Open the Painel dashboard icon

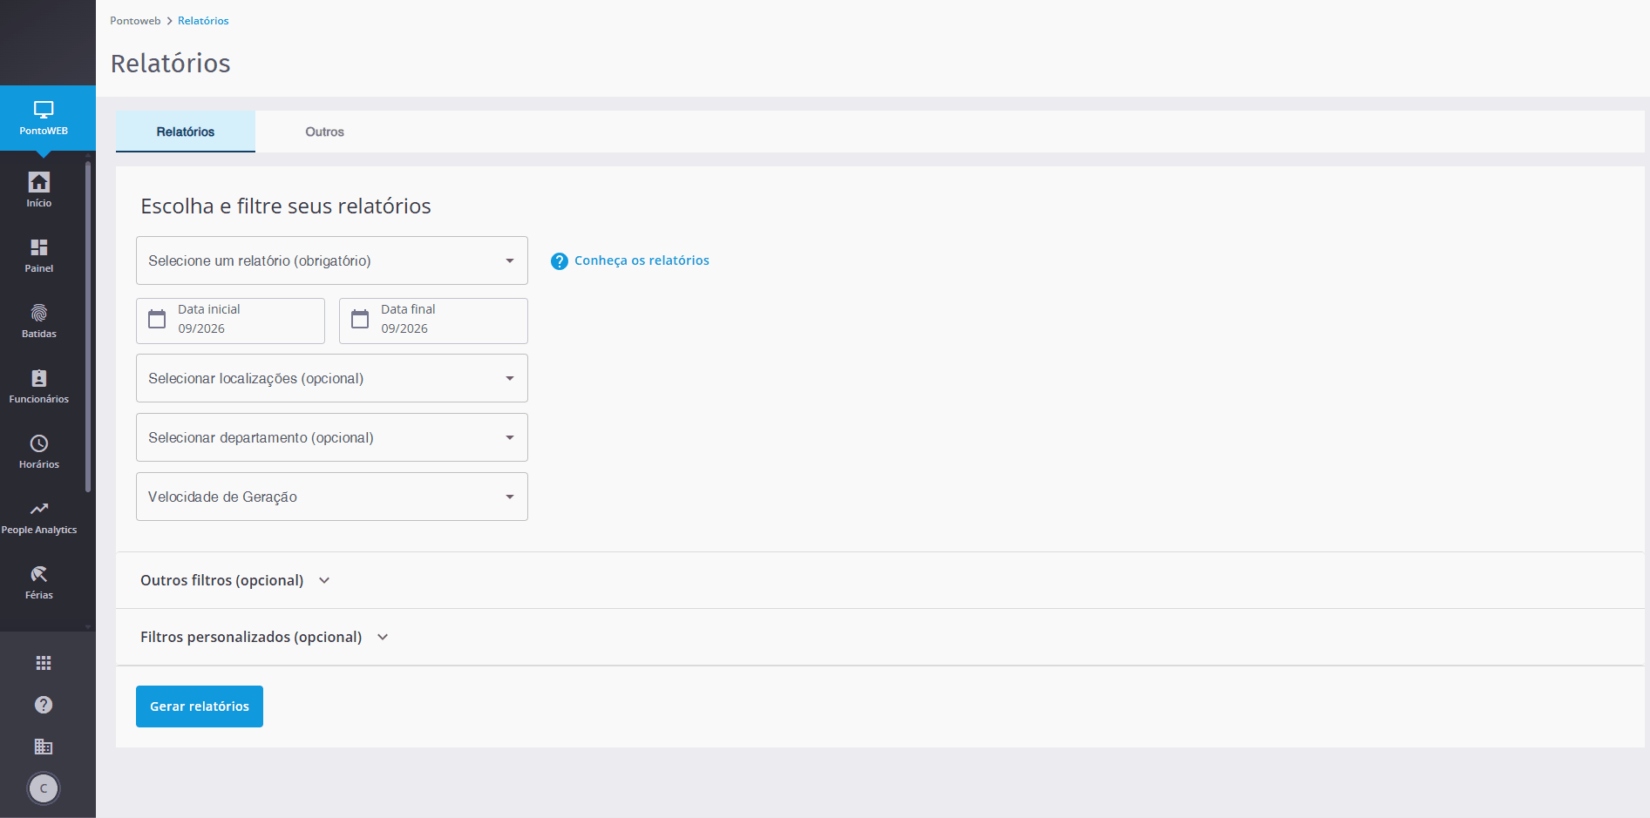coord(39,247)
